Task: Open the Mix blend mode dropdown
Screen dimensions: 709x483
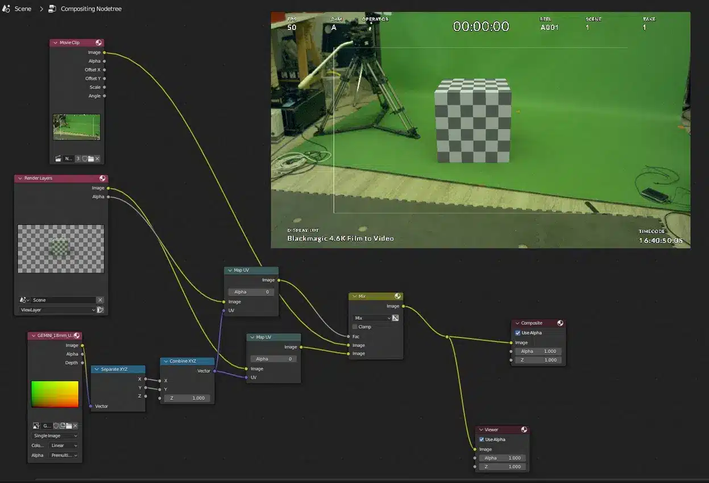Action: [372, 318]
